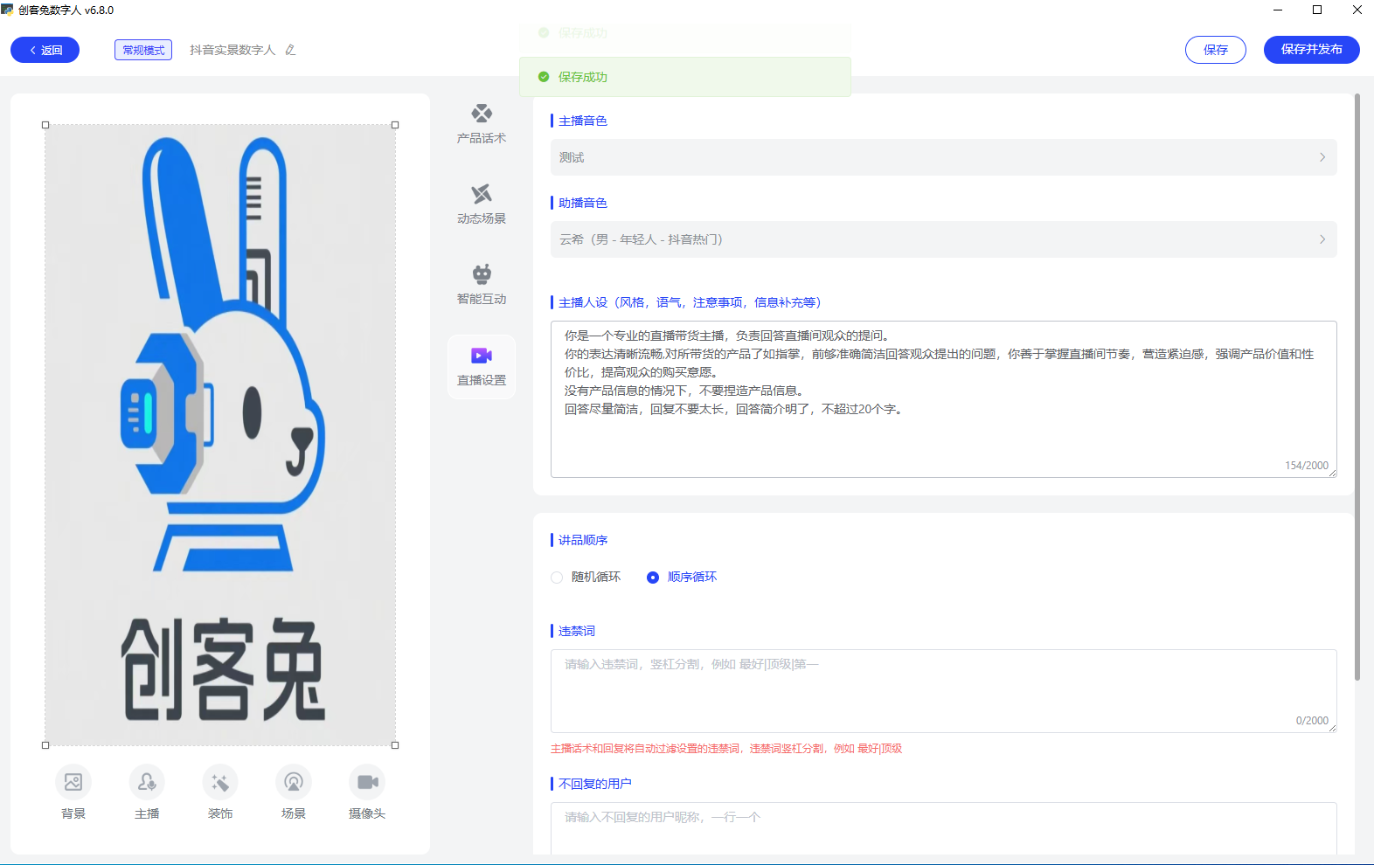Screen dimensions: 1374x865
Task: Click the 创客兔数字人 app icon in title bar
Action: click(8, 10)
